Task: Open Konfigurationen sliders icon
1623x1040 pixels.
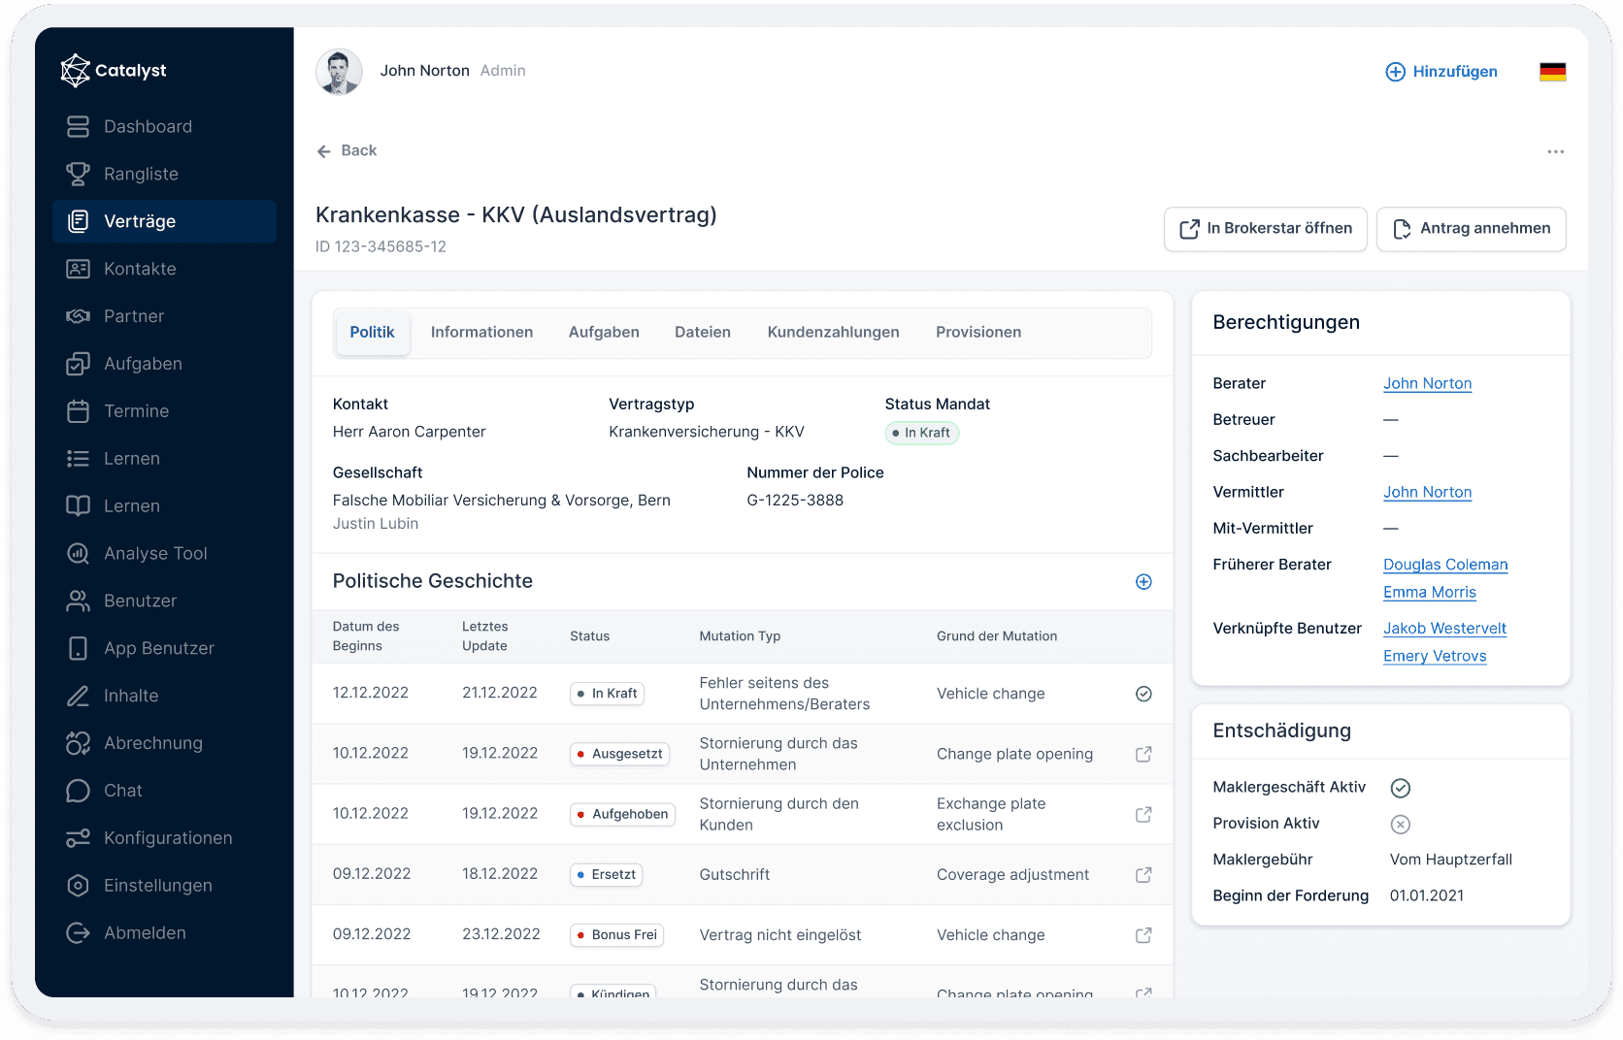Action: pyautogui.click(x=78, y=839)
